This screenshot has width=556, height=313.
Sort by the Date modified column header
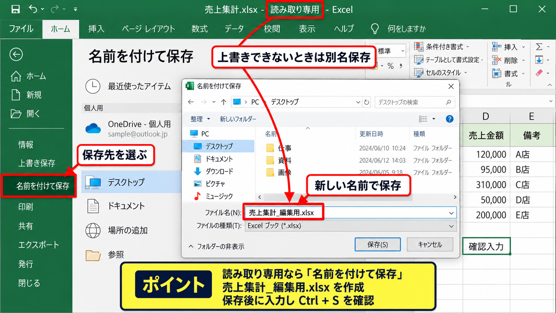371,134
